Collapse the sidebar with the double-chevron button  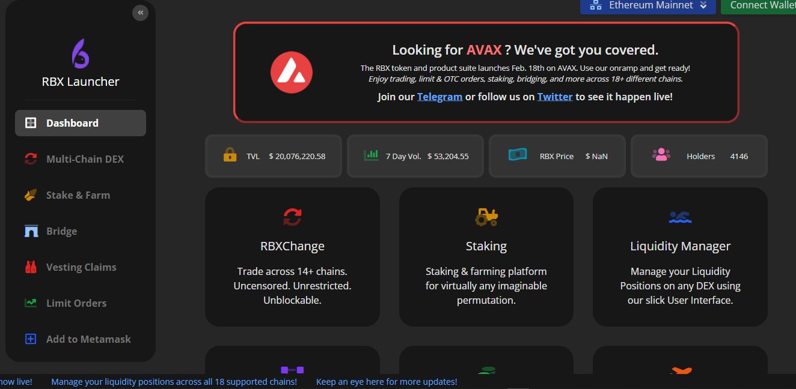pos(140,13)
